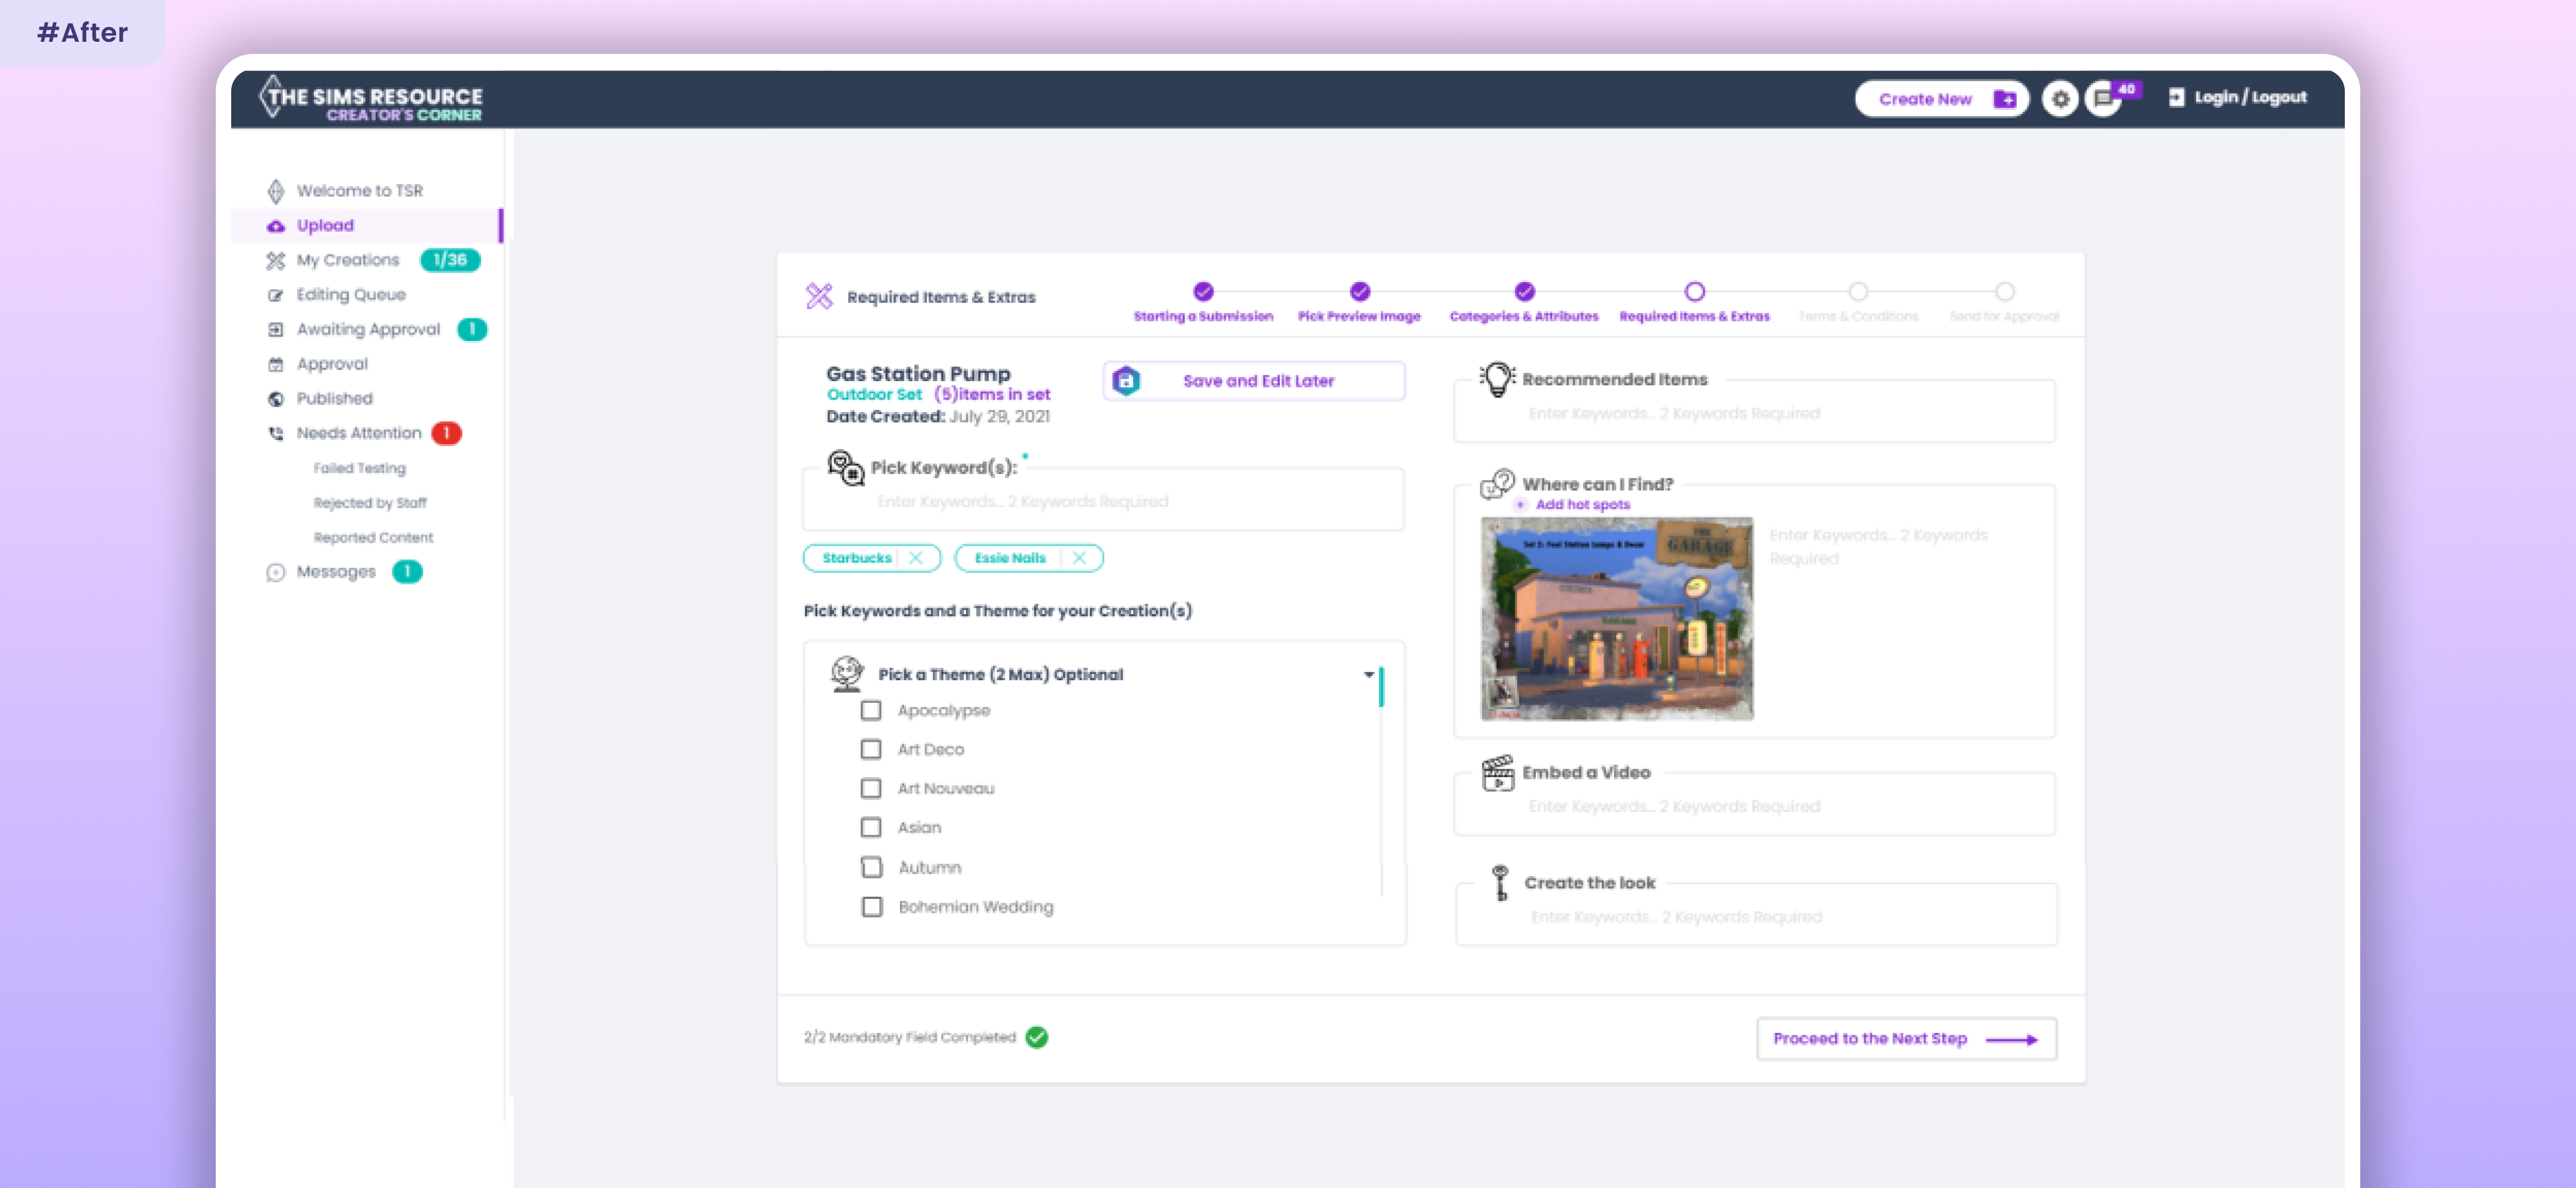Enable the Bohemian Wedding theme checkbox

point(872,908)
